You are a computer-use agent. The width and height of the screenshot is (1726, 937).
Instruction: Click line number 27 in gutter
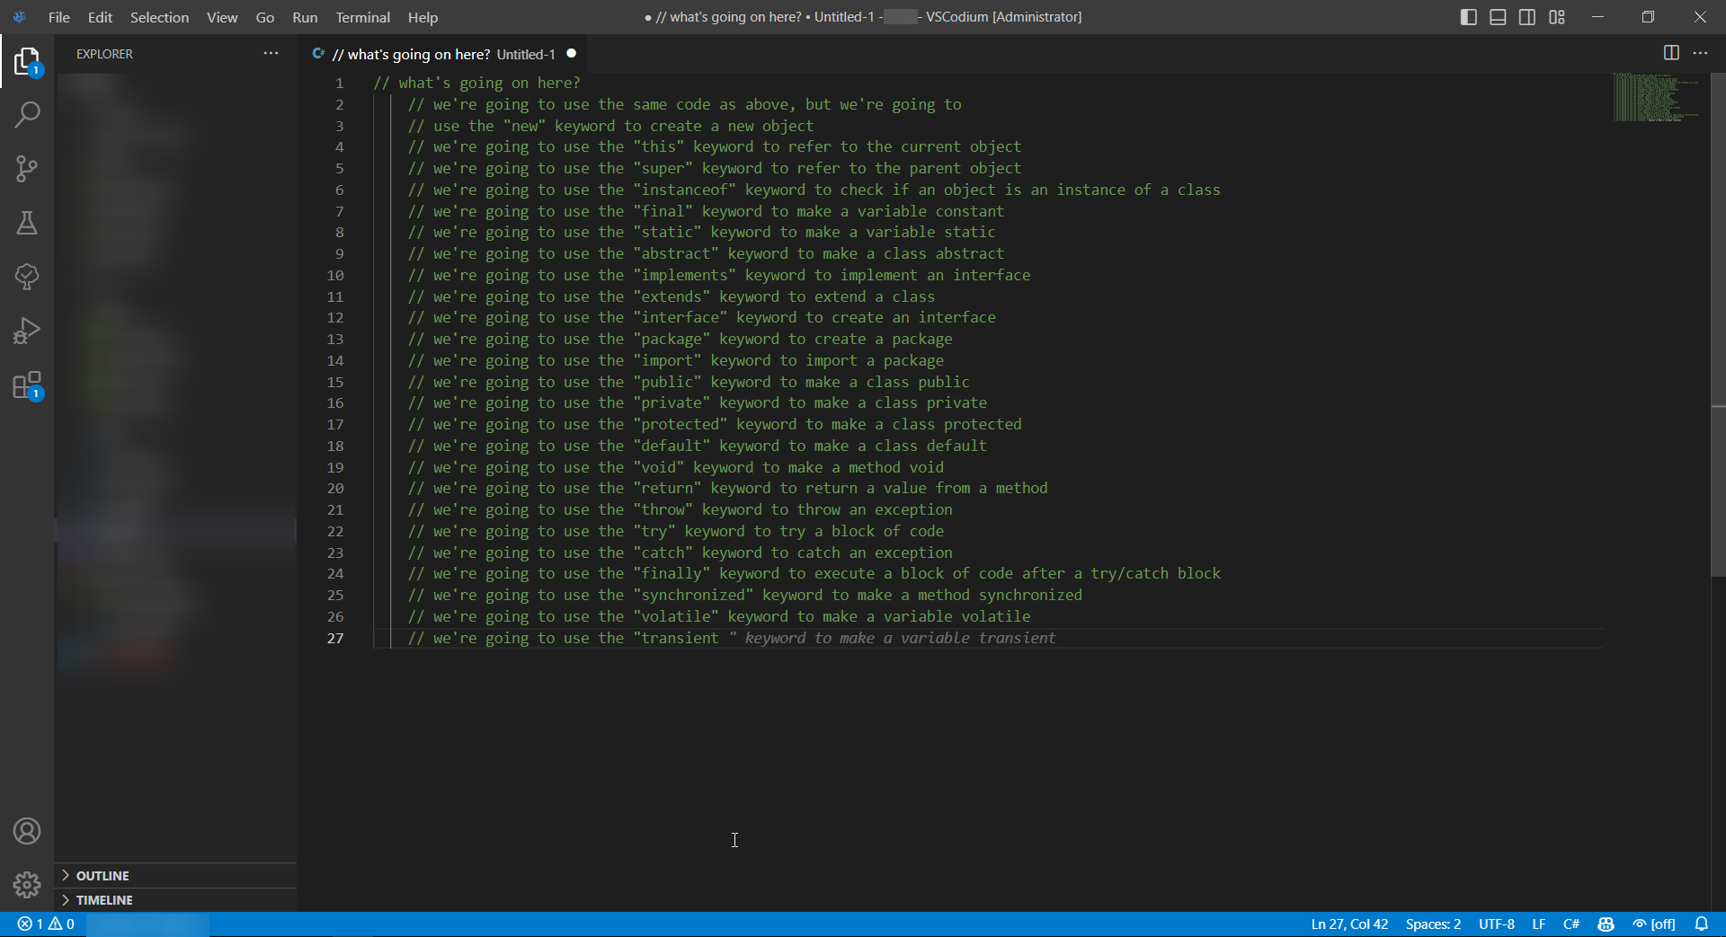(335, 638)
